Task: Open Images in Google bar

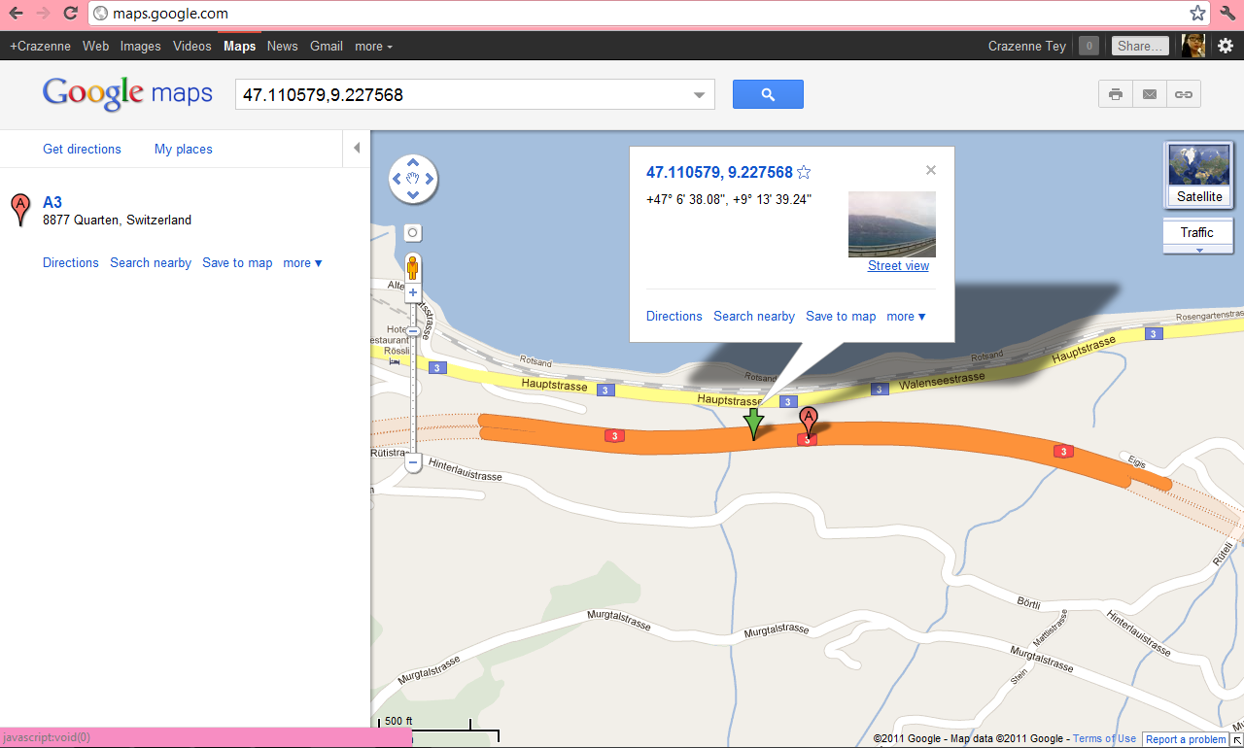Action: pos(141,46)
